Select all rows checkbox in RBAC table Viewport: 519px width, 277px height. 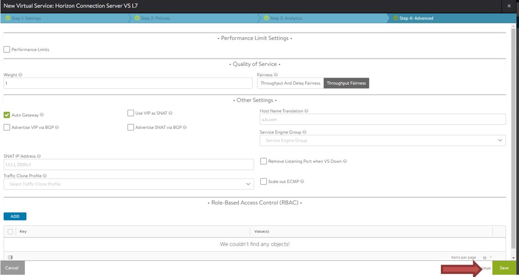click(10, 232)
